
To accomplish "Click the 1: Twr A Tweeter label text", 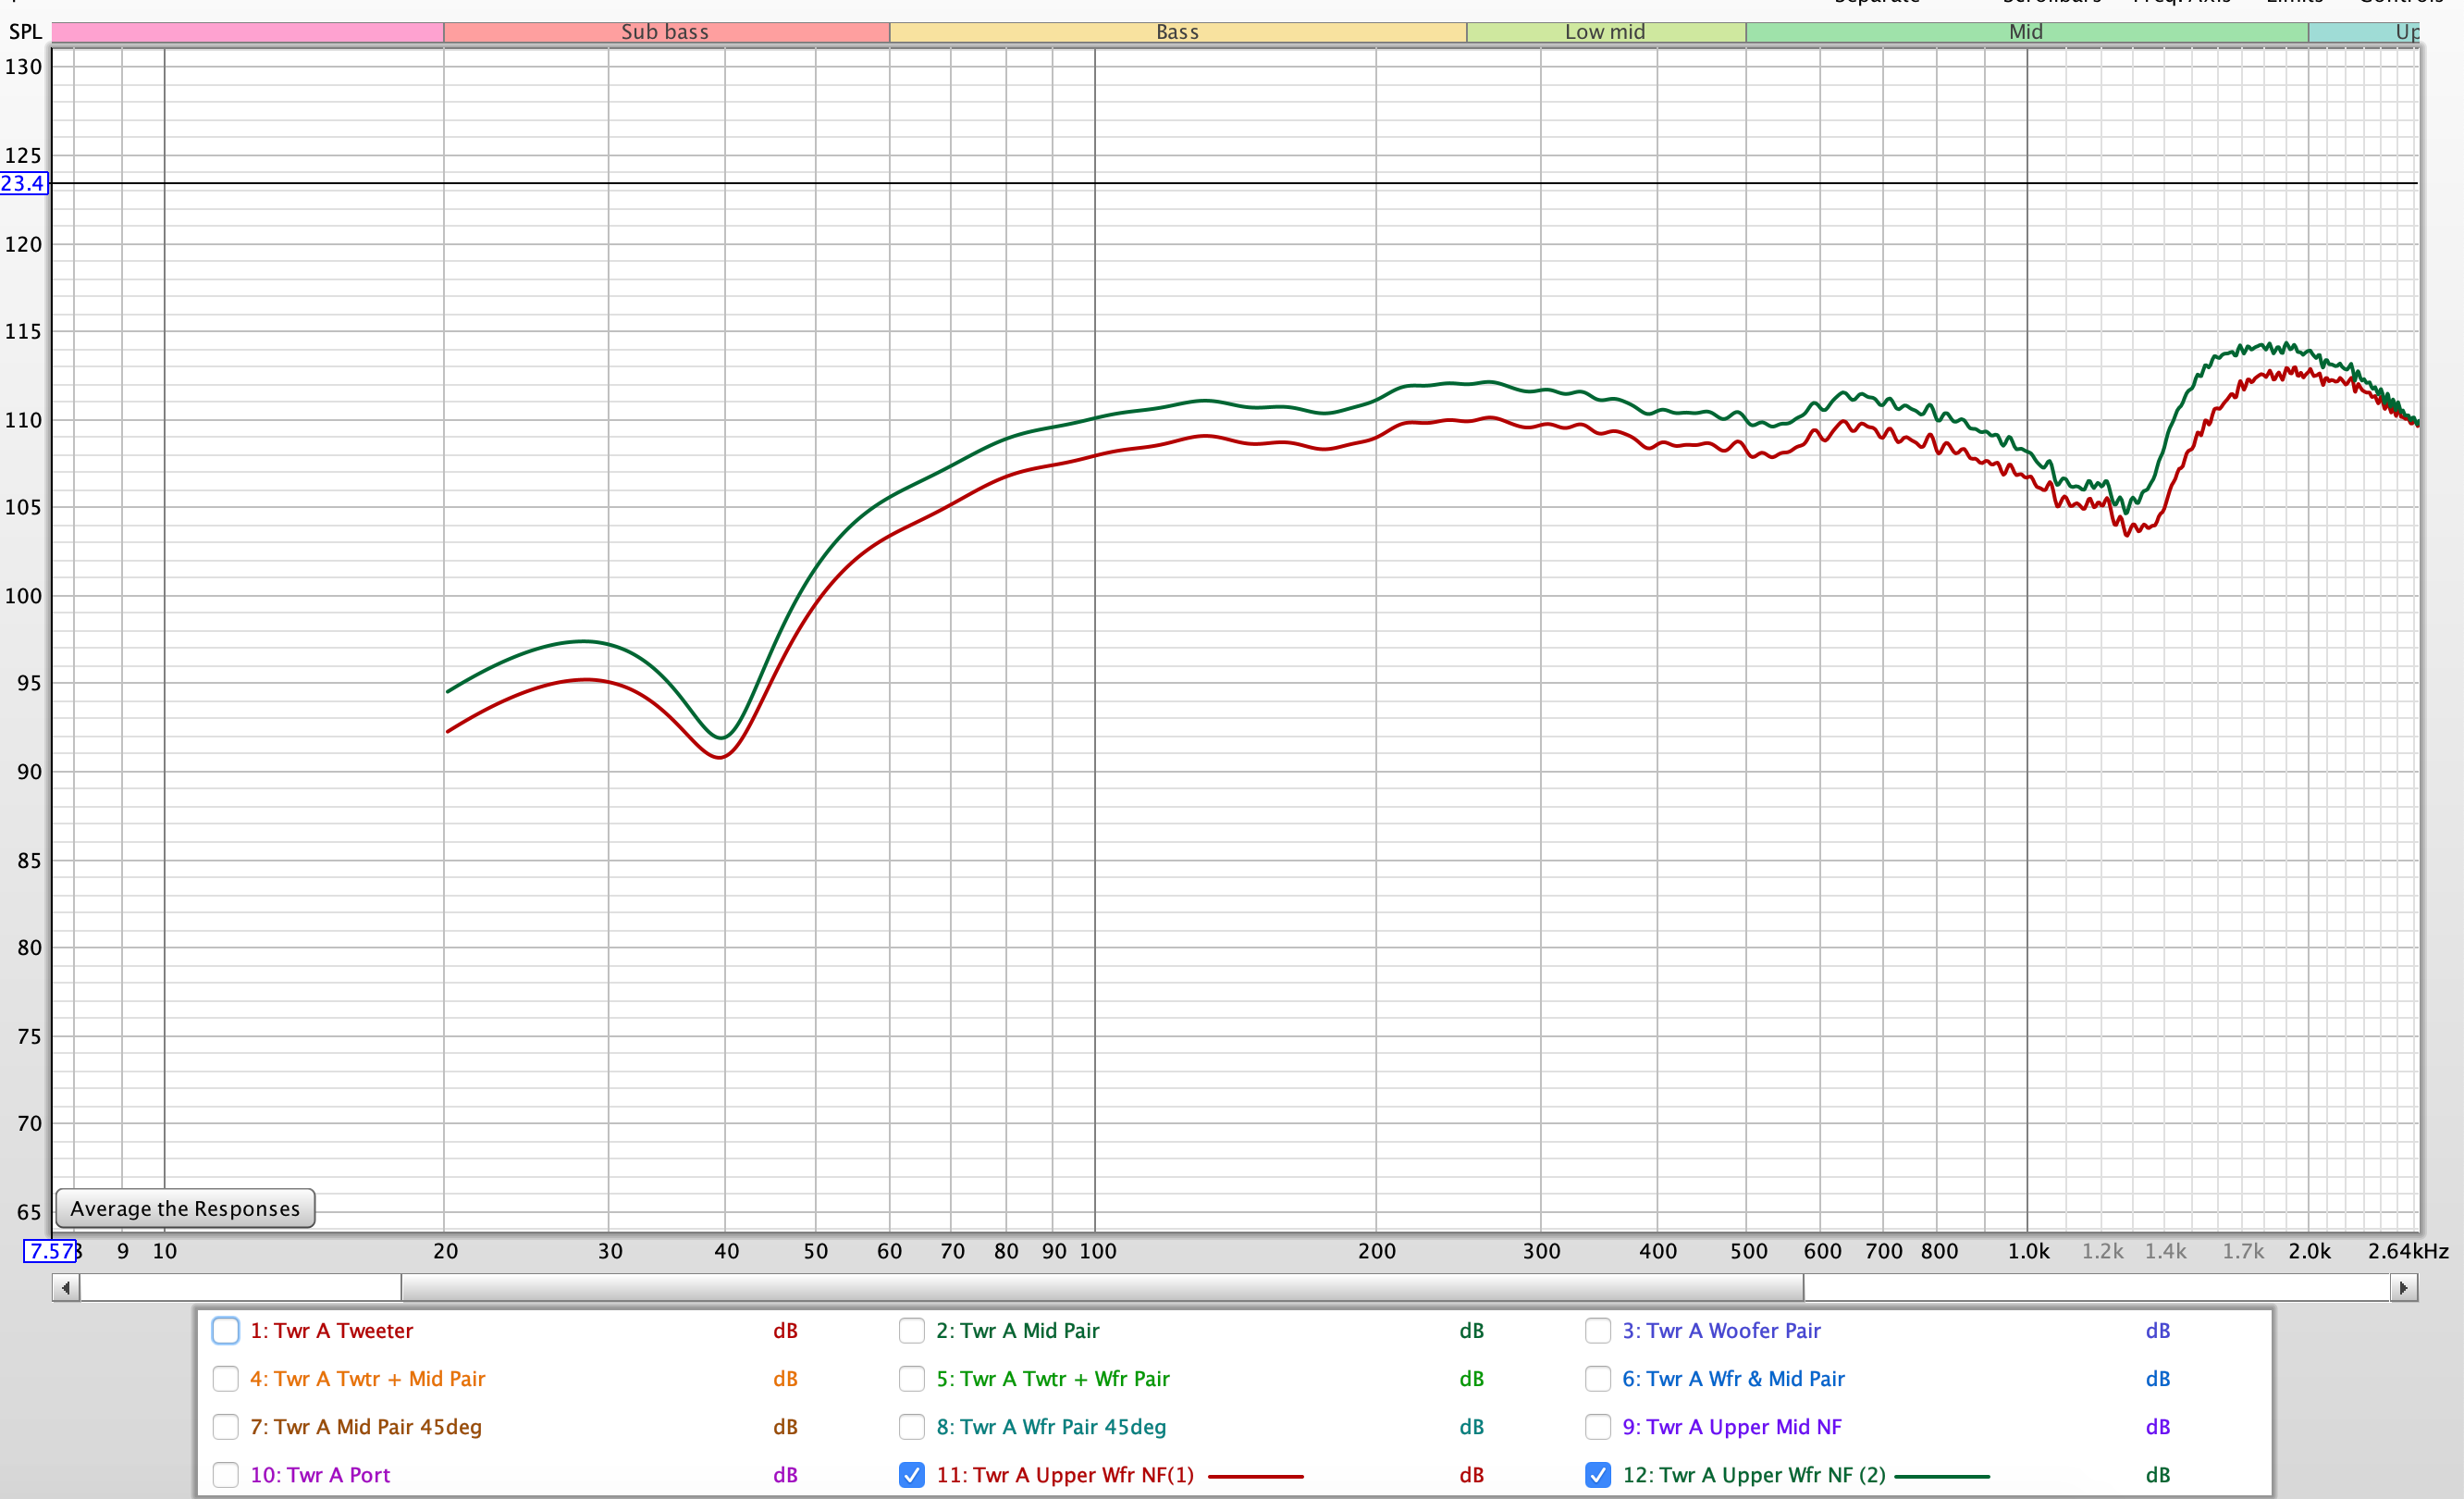I will pyautogui.click(x=331, y=1330).
